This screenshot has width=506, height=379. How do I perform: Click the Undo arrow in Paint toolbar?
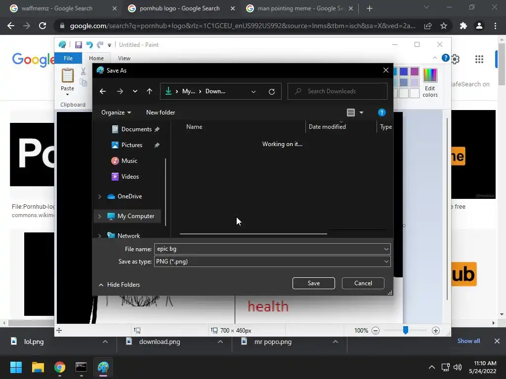89,45
